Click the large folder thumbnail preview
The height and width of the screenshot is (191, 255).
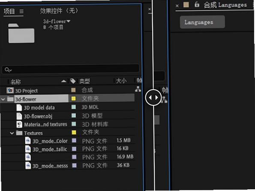(21, 33)
